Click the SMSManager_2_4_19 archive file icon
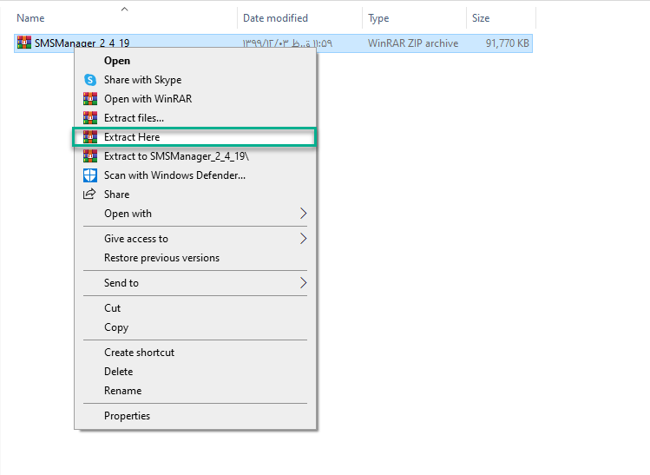This screenshot has width=650, height=475. 24,43
